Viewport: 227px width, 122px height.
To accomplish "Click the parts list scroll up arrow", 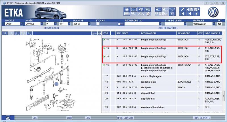I will 224,33.
